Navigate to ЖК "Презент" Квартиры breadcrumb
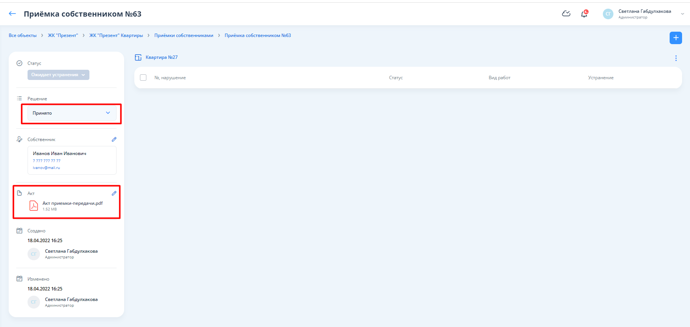 (116, 35)
